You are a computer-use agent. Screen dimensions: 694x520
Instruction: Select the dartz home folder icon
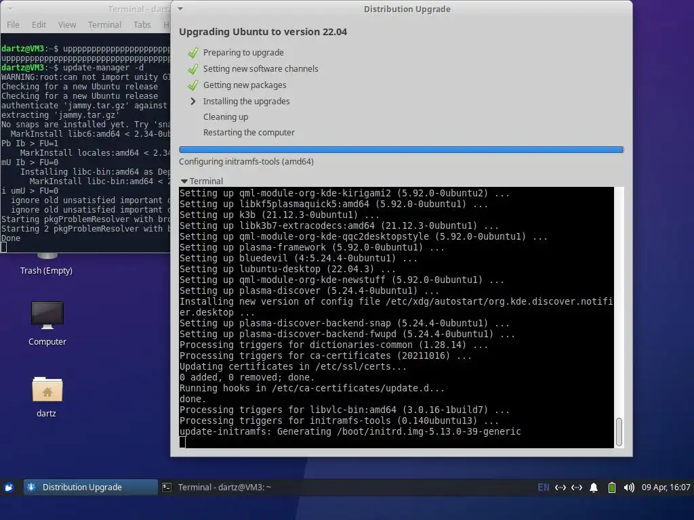pos(47,397)
